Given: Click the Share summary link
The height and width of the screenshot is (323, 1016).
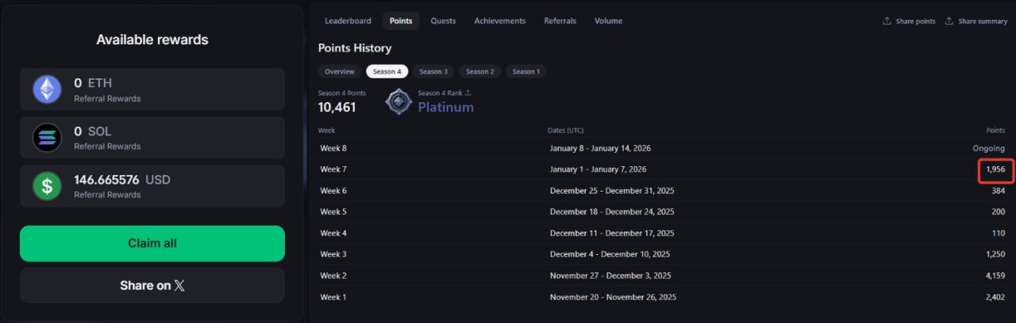Looking at the screenshot, I should [x=982, y=21].
